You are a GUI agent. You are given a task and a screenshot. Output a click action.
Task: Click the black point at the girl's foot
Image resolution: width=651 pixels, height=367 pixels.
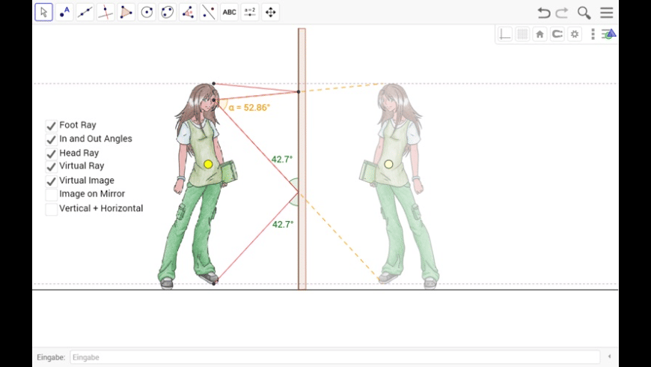coord(214,283)
